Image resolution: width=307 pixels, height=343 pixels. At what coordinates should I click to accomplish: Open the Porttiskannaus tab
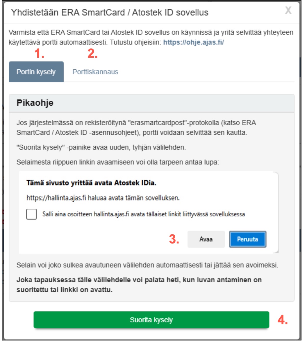click(x=95, y=72)
